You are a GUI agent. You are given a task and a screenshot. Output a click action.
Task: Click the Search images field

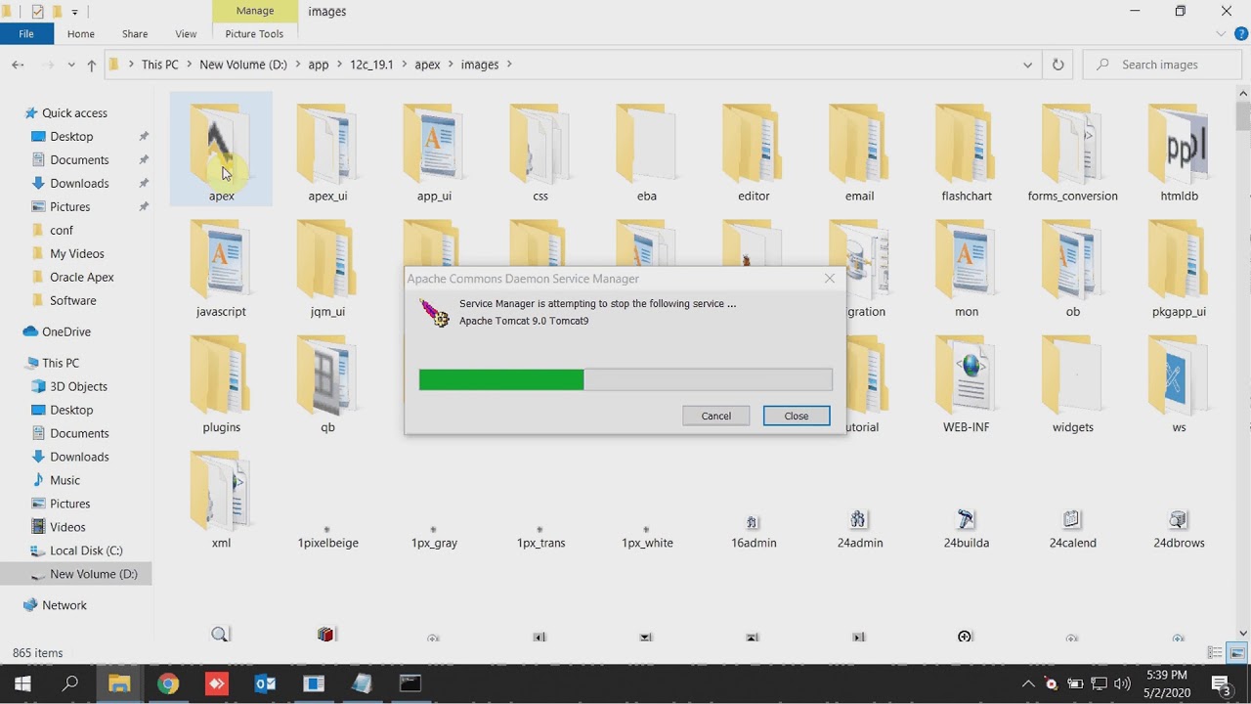click(x=1162, y=65)
